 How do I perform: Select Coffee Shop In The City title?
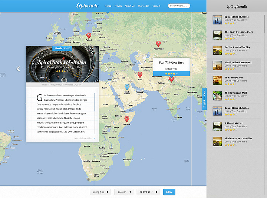click(237, 47)
